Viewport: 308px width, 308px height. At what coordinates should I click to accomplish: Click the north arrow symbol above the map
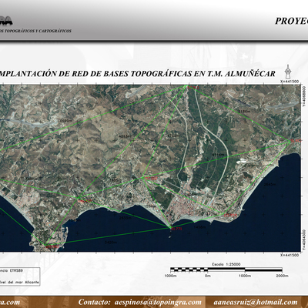(288, 72)
